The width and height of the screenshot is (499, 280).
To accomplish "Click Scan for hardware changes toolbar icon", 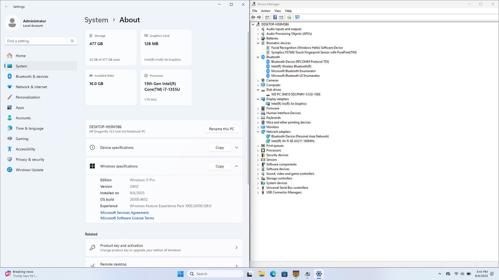I will click(297, 17).
